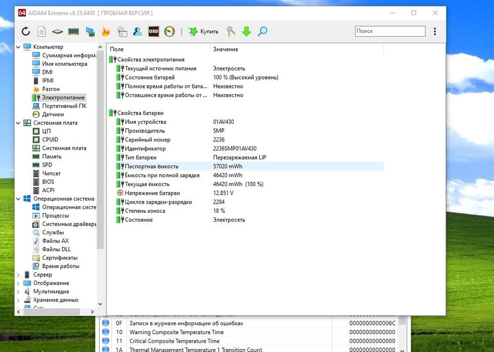Open preferences with the tools icon
The height and width of the screenshot is (352, 494).
(231, 31)
